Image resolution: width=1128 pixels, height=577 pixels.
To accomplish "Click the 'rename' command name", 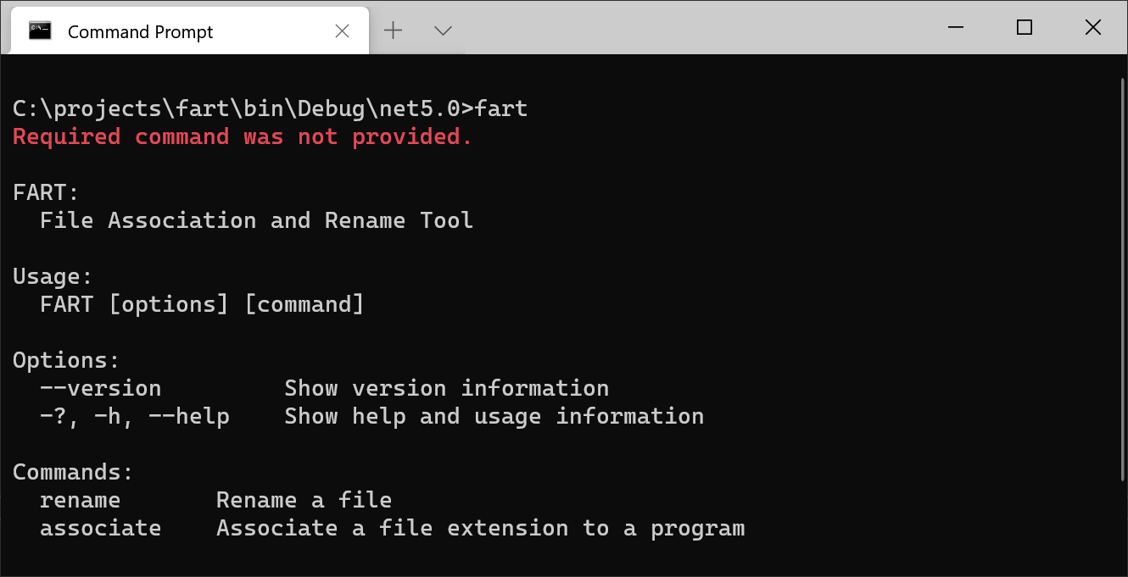I will pyautogui.click(x=80, y=500).
